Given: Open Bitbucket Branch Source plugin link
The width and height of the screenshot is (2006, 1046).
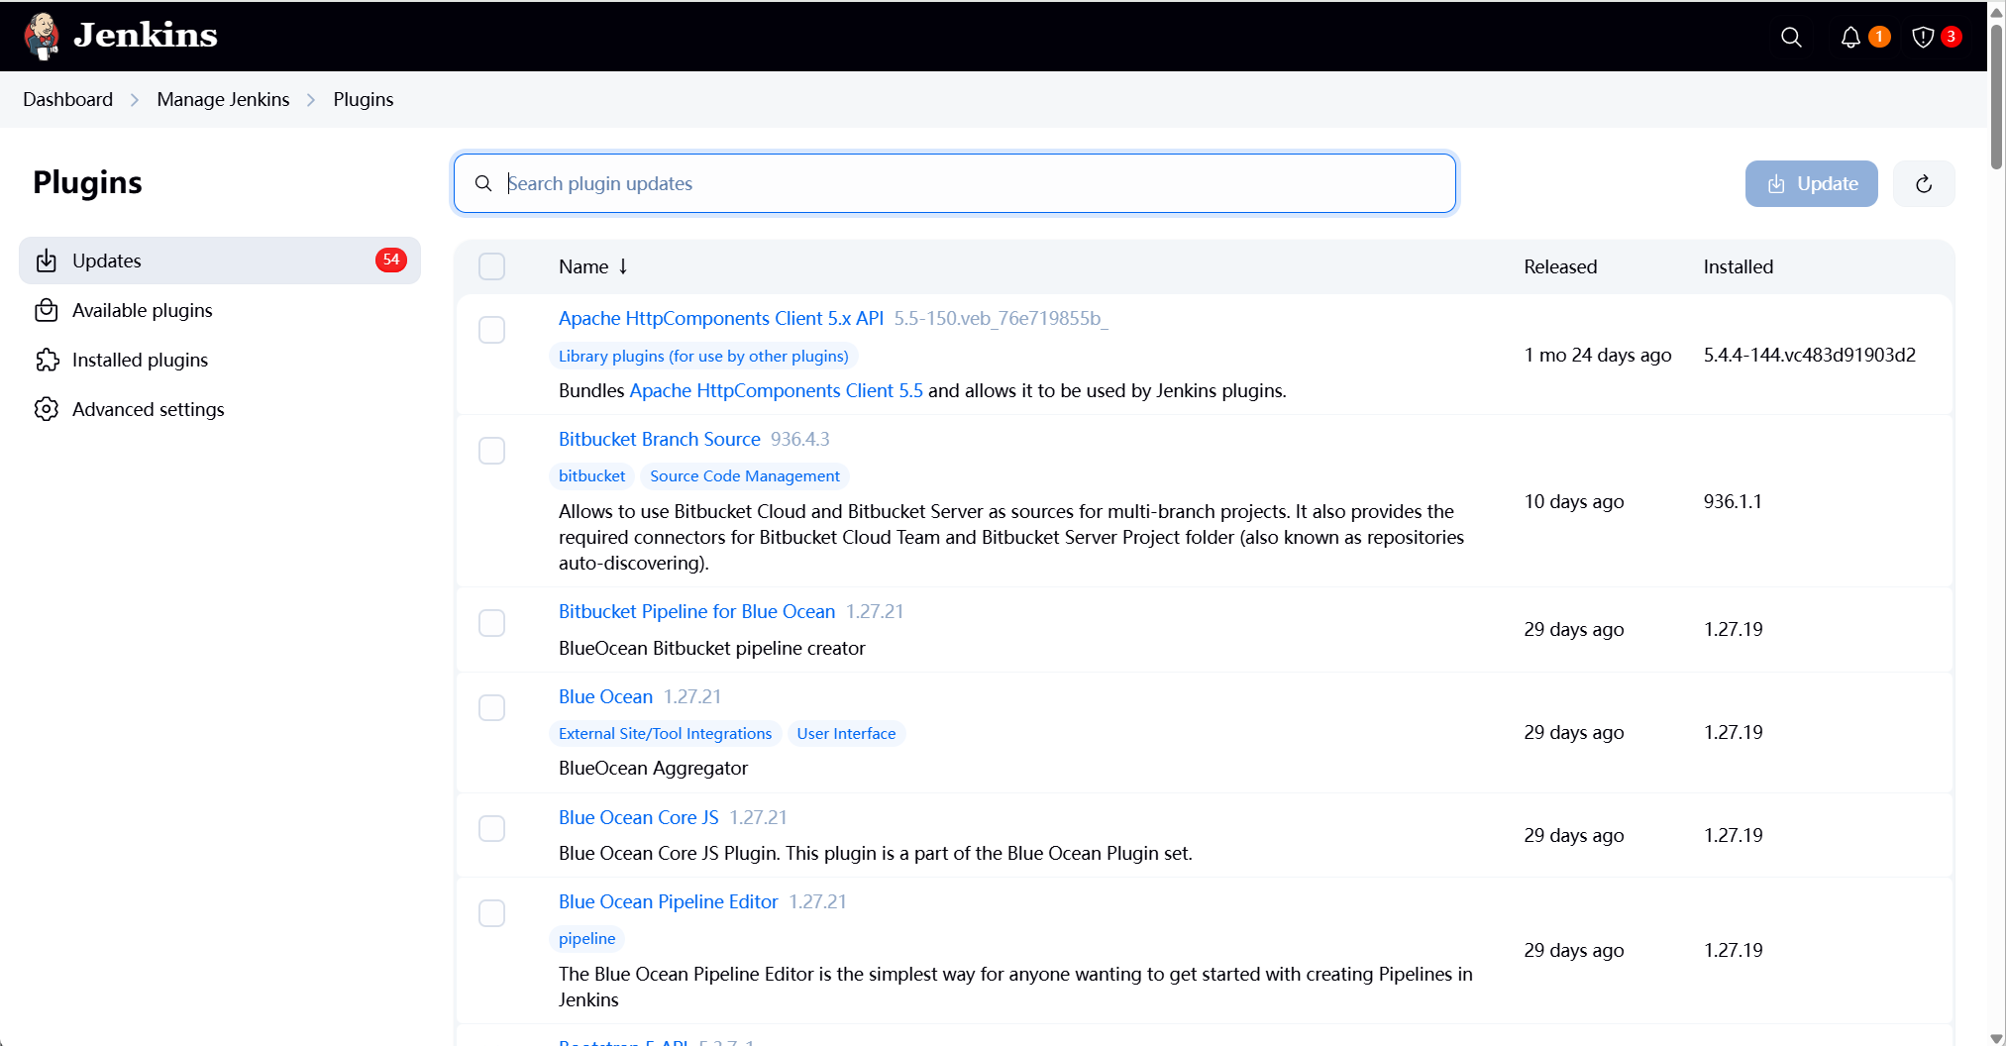Looking at the screenshot, I should click(659, 439).
